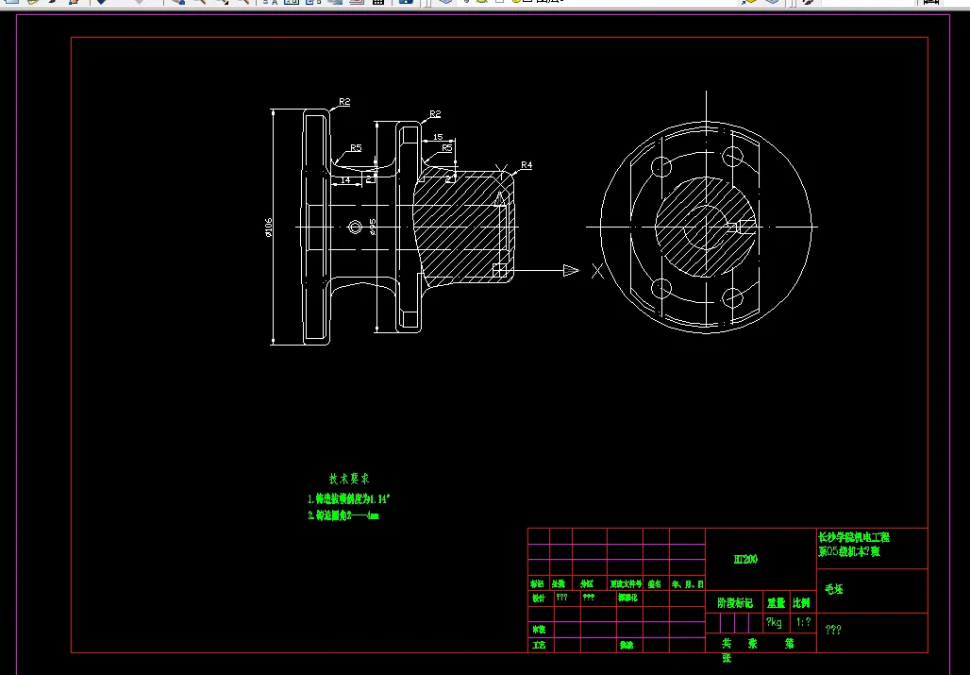Select the 审核 row label

pyautogui.click(x=539, y=630)
